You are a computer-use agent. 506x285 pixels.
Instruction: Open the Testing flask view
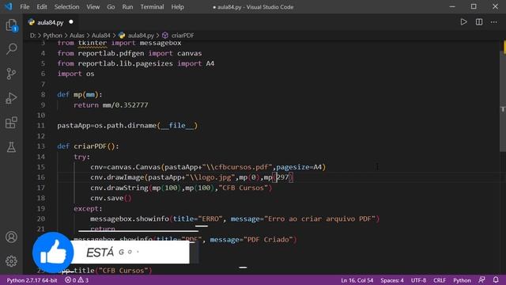tap(11, 147)
